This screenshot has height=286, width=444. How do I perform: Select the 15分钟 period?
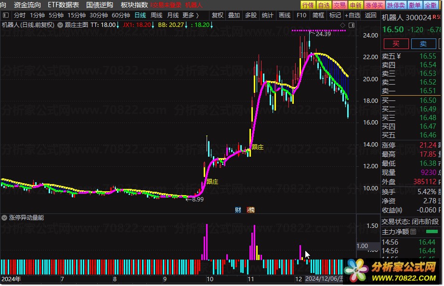click(x=77, y=15)
